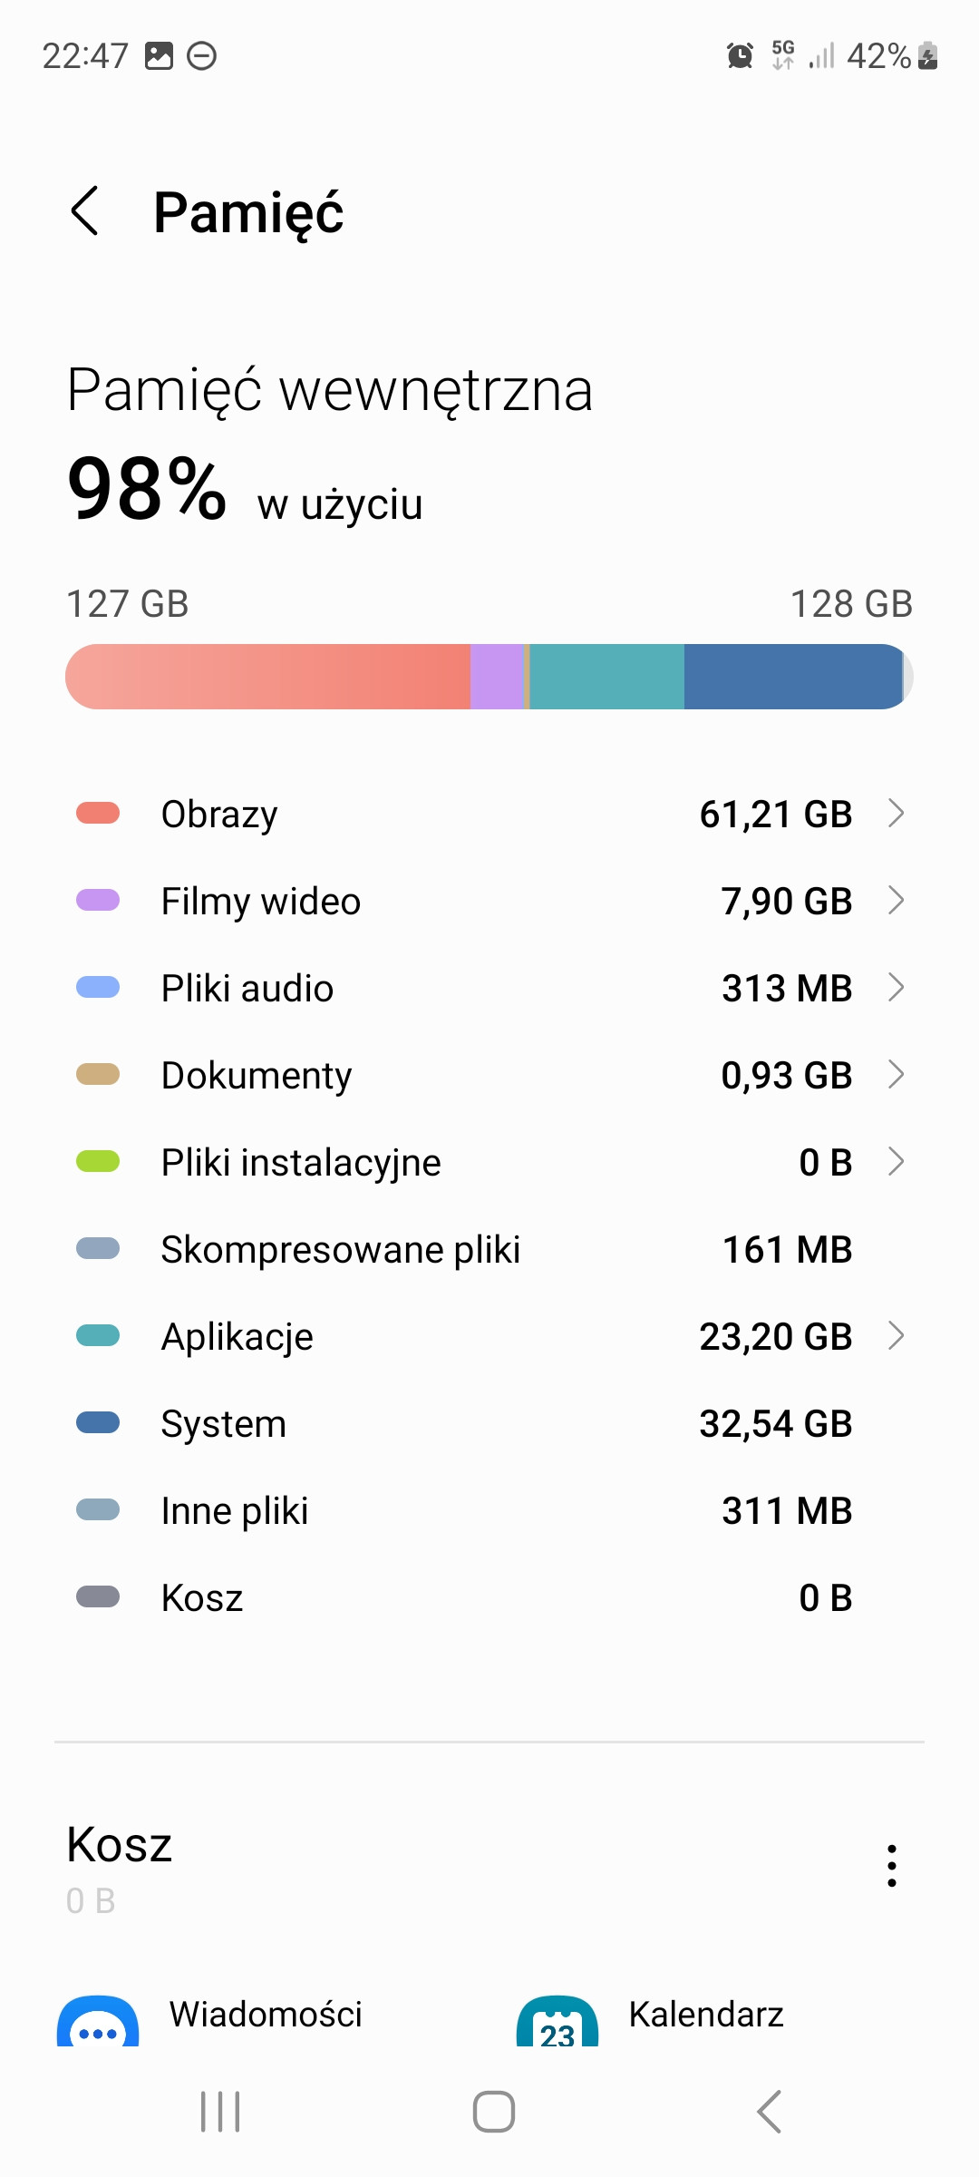This screenshot has height=2177, width=979.
Task: Open the Pliki instalacyjne entry
Action: click(x=489, y=1162)
